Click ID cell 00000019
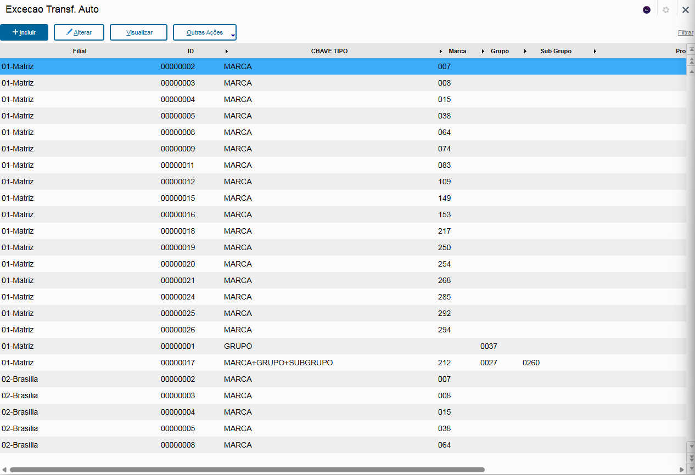 click(x=178, y=247)
